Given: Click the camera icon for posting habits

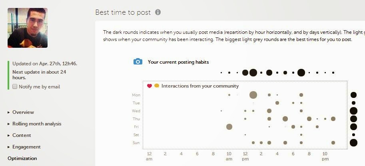Looking at the screenshot, I should pyautogui.click(x=138, y=62).
